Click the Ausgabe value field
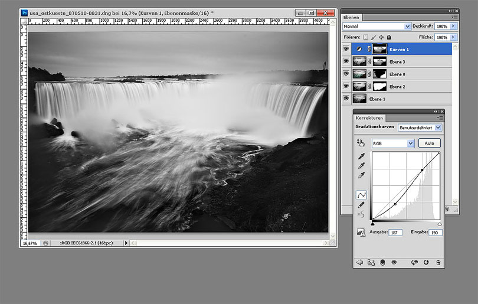This screenshot has width=478, height=304. [x=395, y=233]
